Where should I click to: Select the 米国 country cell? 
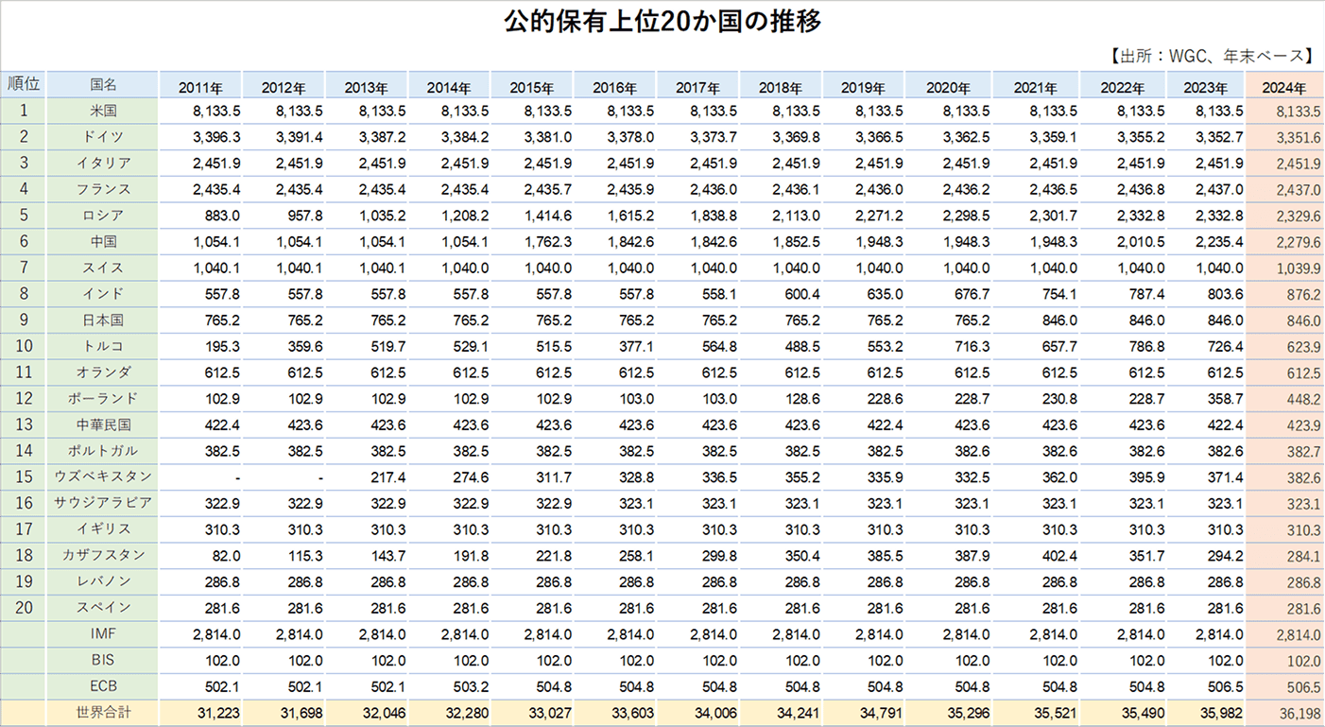pos(103,111)
